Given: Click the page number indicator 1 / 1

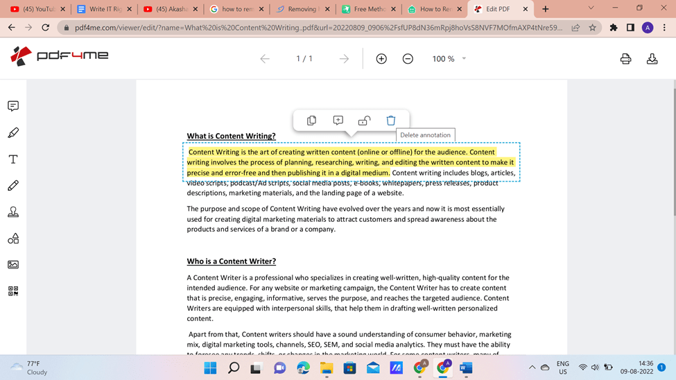Looking at the screenshot, I should pyautogui.click(x=304, y=59).
